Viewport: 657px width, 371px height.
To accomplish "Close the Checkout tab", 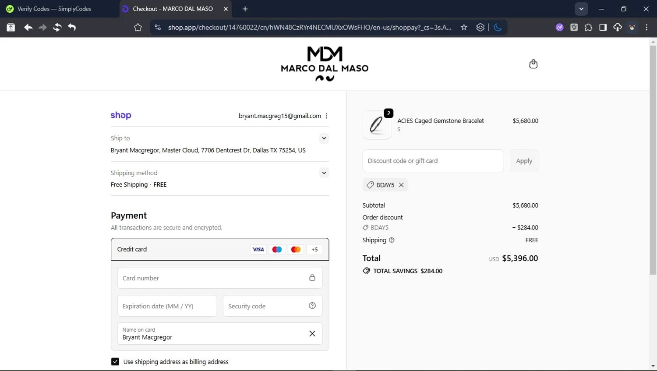I will pyautogui.click(x=226, y=9).
